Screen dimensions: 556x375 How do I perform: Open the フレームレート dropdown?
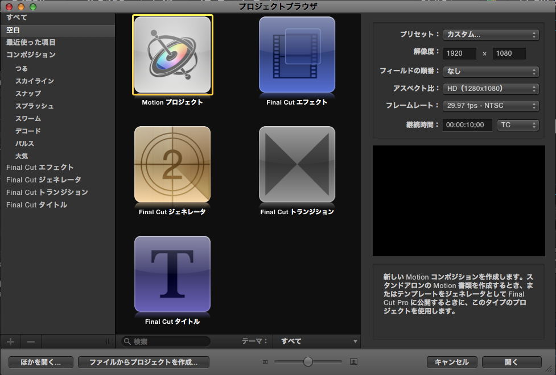pyautogui.click(x=491, y=106)
